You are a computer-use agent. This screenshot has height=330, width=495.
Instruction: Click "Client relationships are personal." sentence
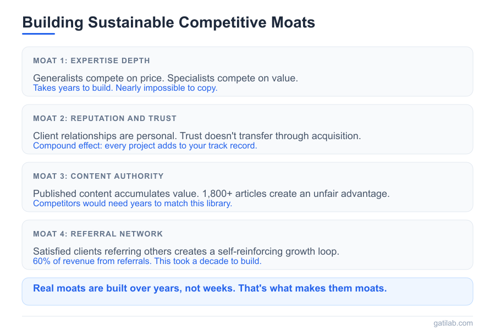(102, 136)
